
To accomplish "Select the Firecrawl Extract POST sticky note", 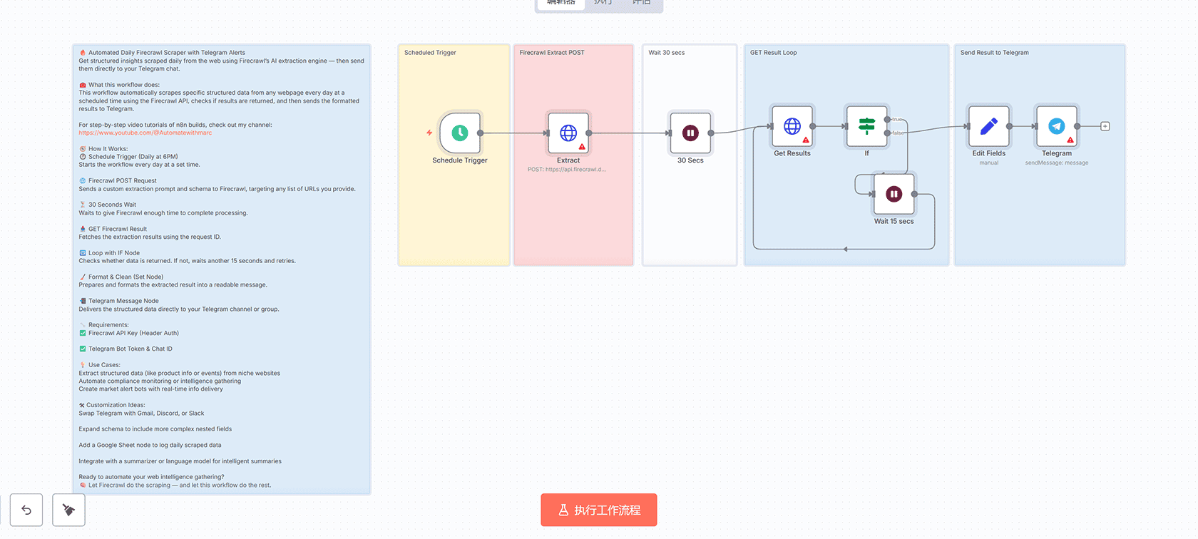I will point(573,214).
